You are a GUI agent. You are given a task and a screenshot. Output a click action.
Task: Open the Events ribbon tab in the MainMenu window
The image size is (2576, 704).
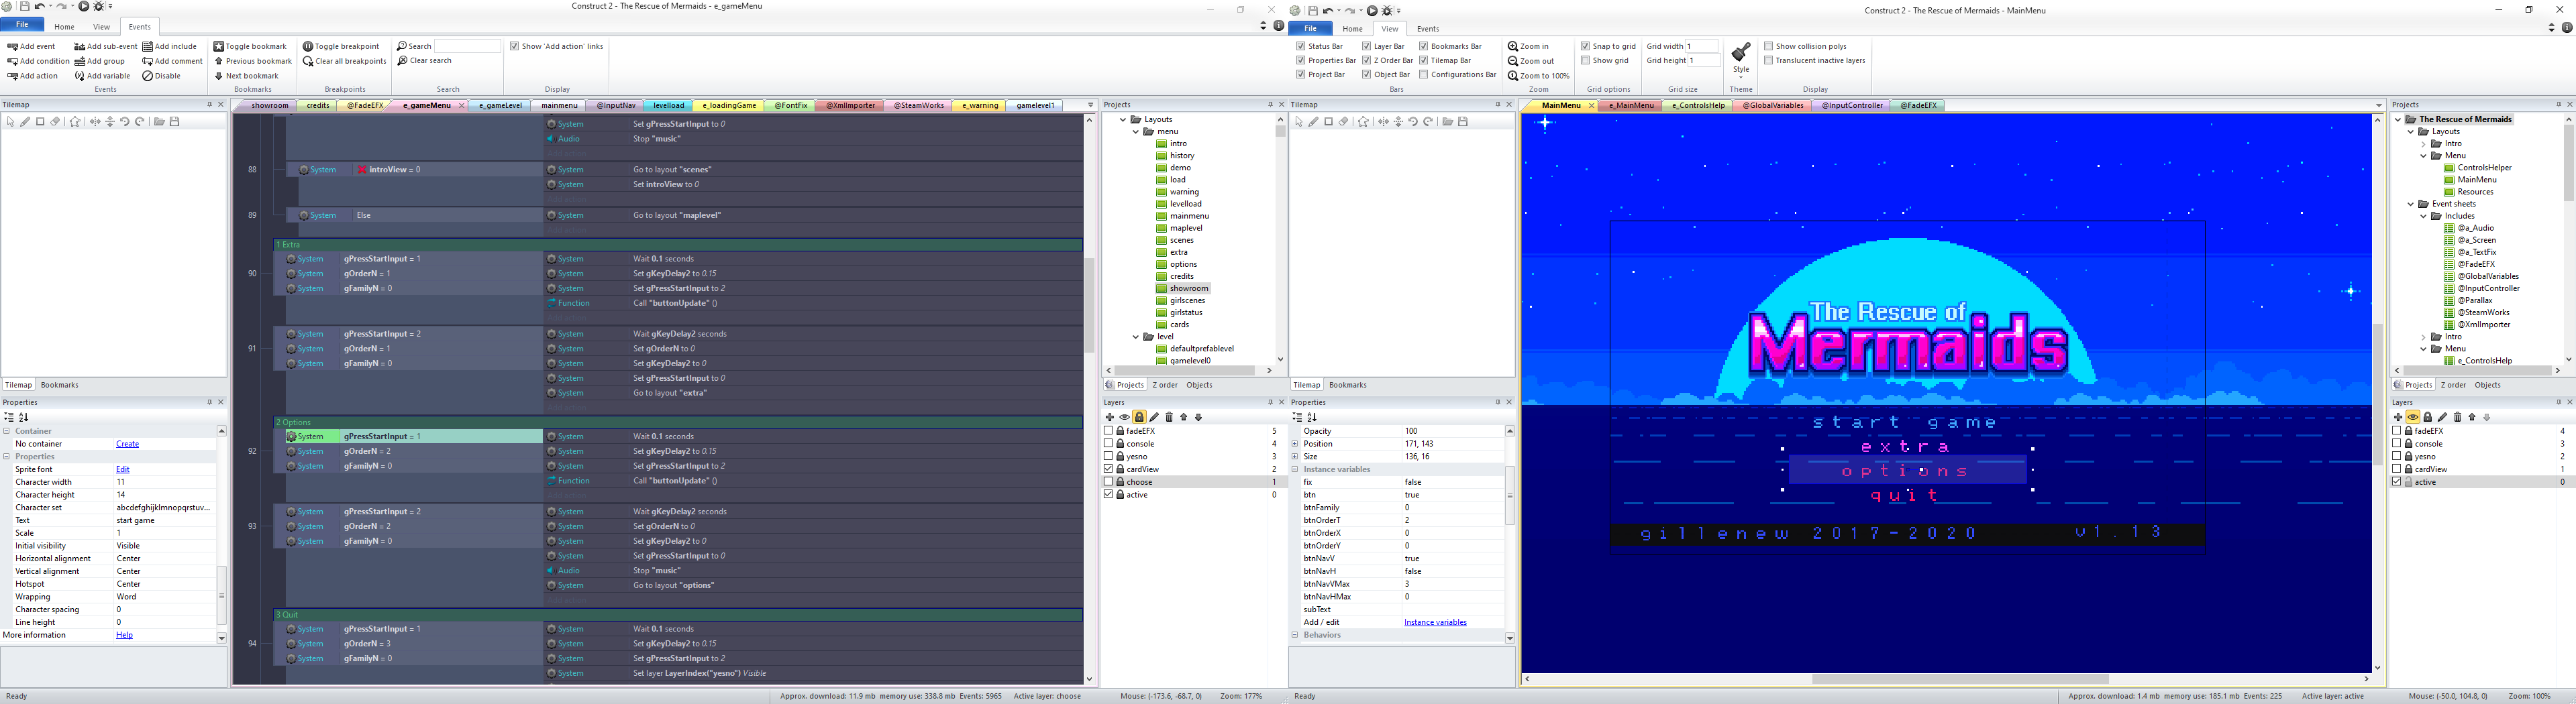point(1428,29)
